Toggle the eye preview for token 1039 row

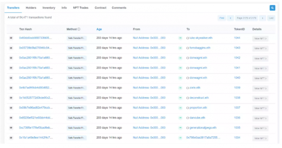[11, 88]
